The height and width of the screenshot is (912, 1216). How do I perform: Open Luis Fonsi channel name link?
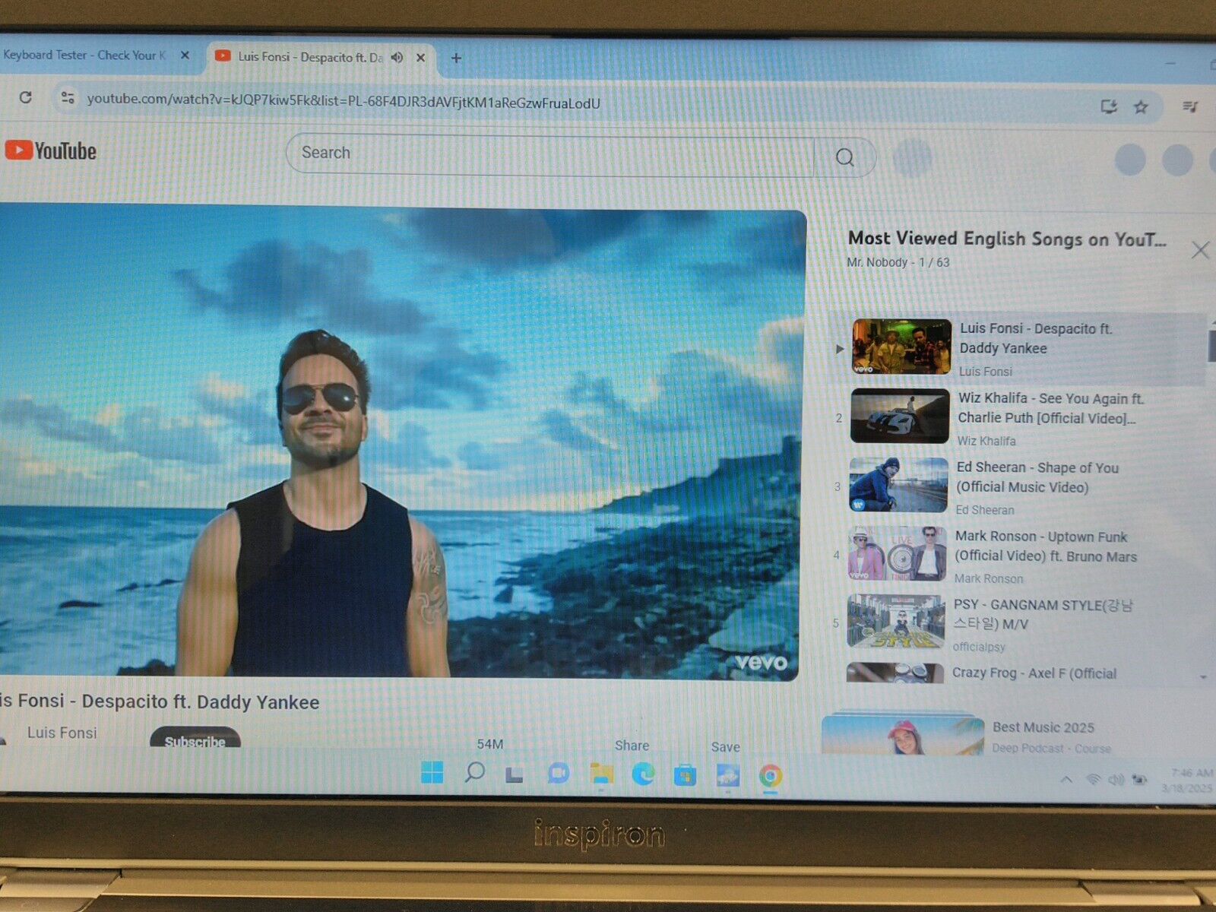click(62, 733)
